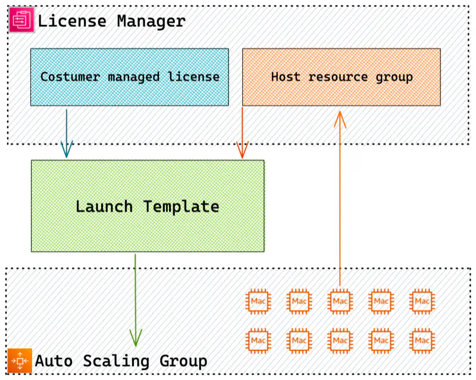Select the Launch Template block

(x=148, y=206)
